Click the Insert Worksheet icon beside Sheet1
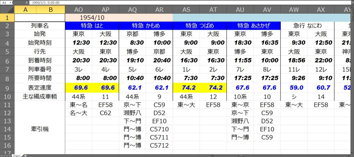Image resolution: width=354 pixels, height=157 pixels. [25, 156]
